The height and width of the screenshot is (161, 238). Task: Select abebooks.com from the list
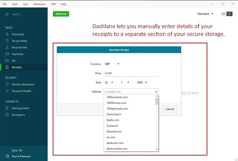pos(130,143)
